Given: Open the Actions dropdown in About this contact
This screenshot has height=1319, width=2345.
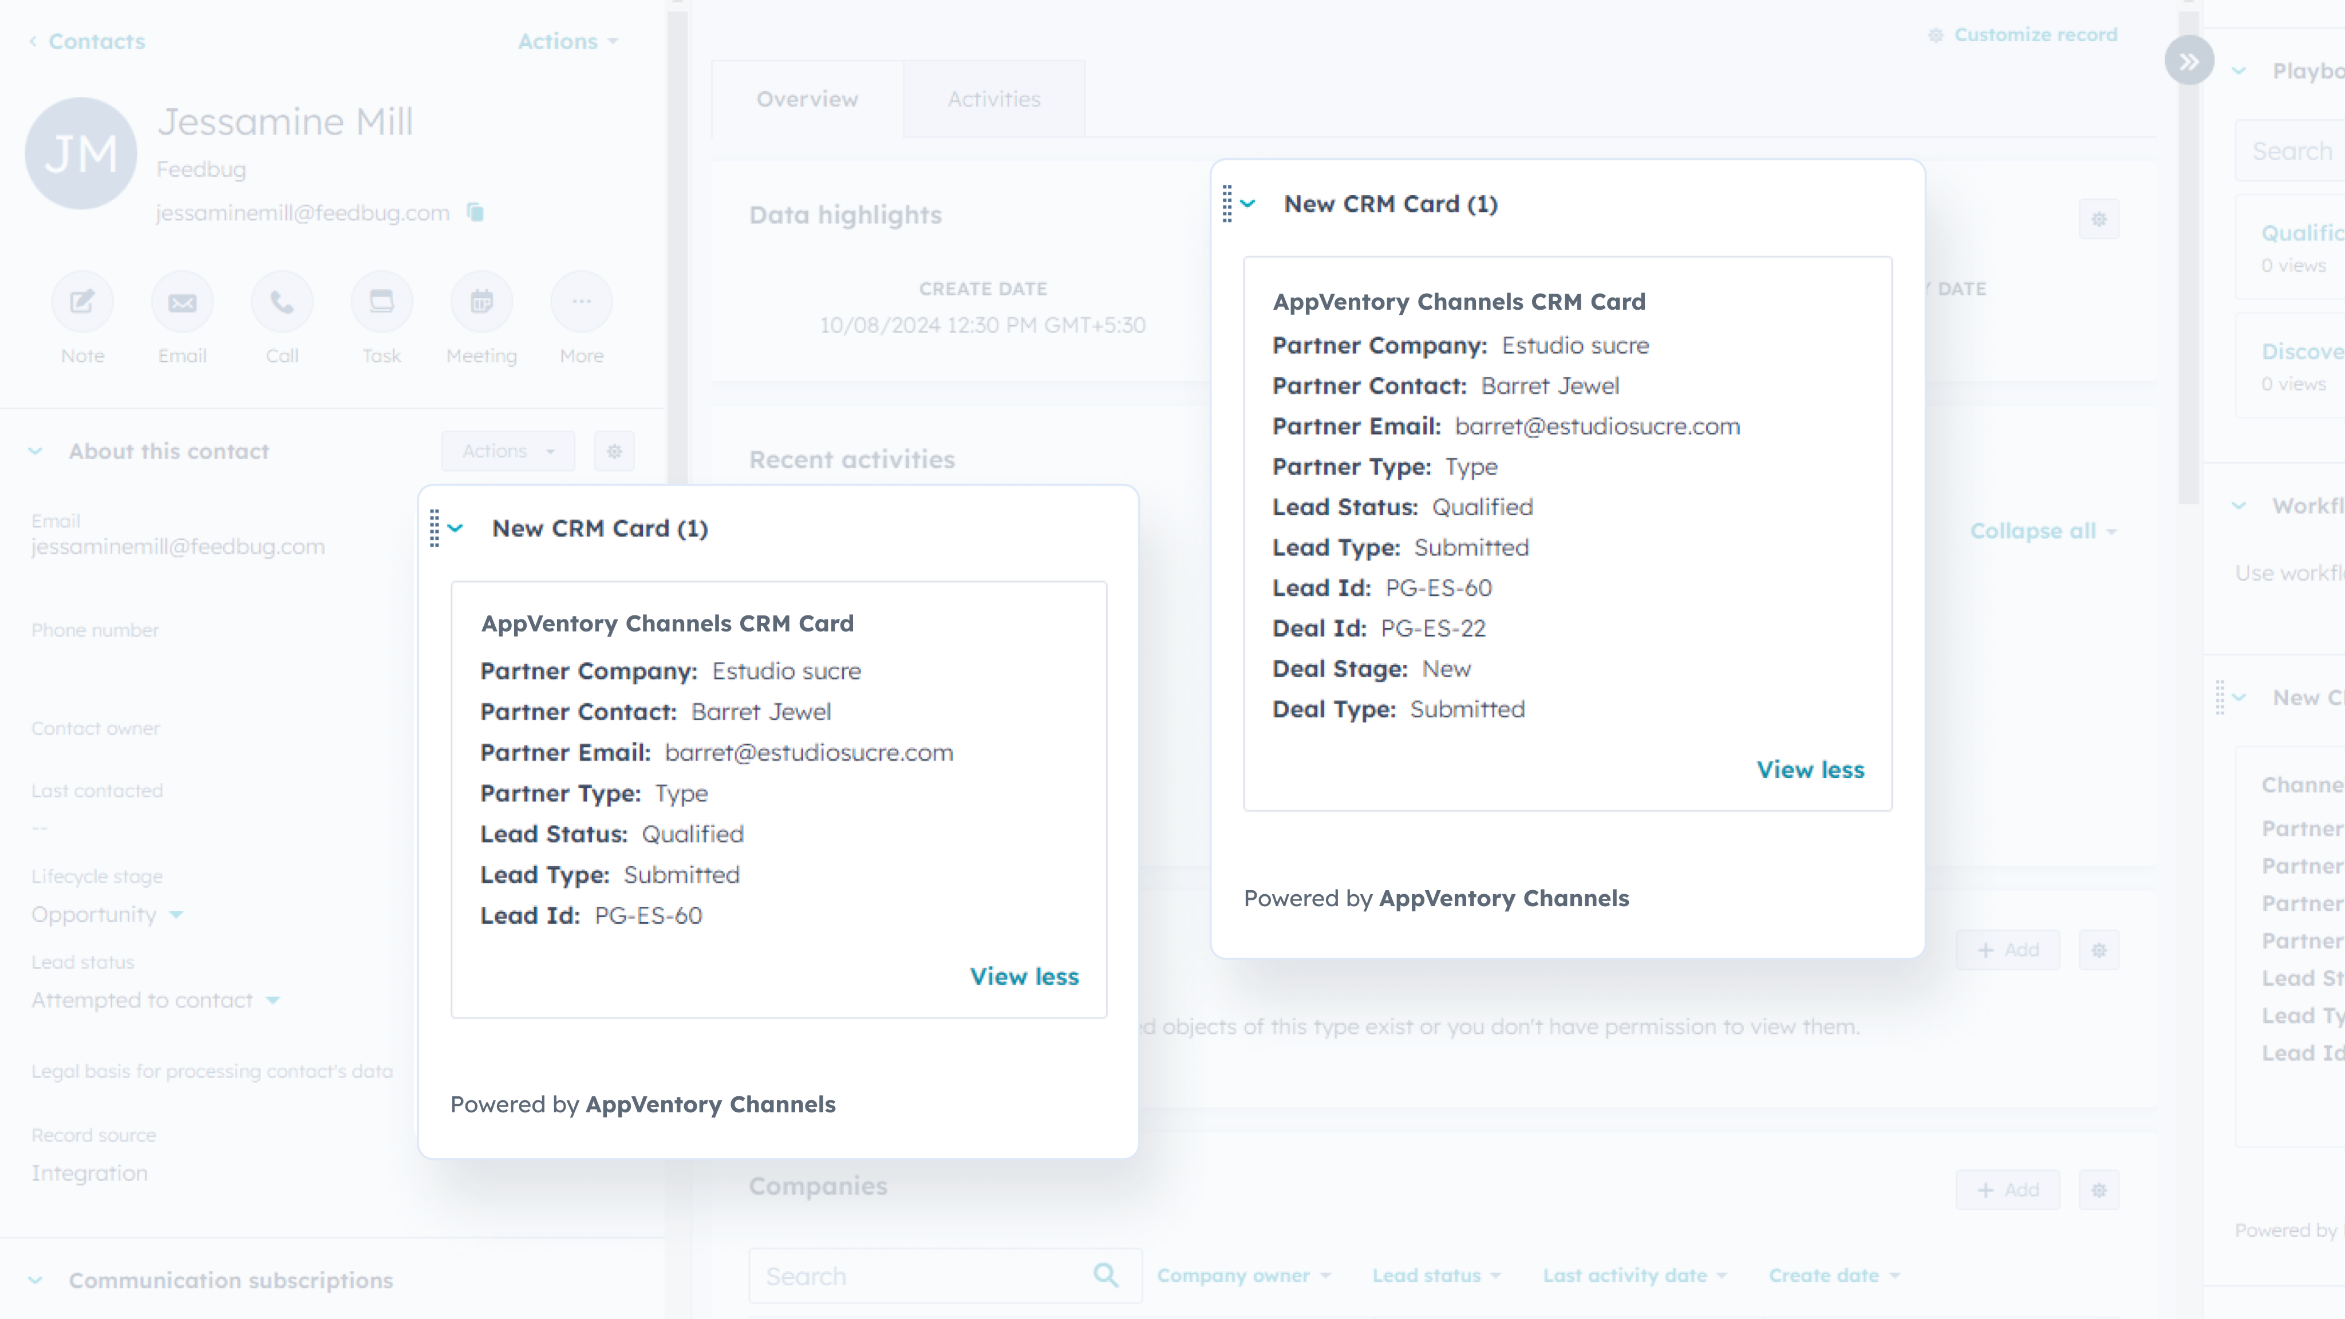Looking at the screenshot, I should click(x=507, y=451).
